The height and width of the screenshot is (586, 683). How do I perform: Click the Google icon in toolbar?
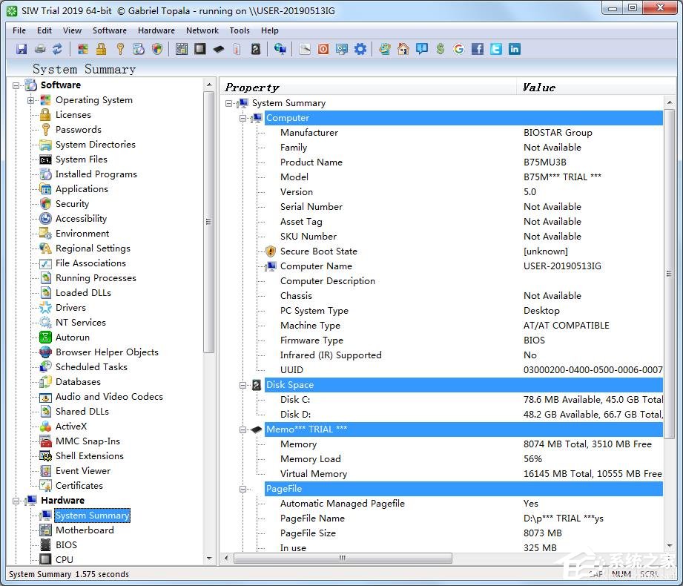[x=459, y=49]
